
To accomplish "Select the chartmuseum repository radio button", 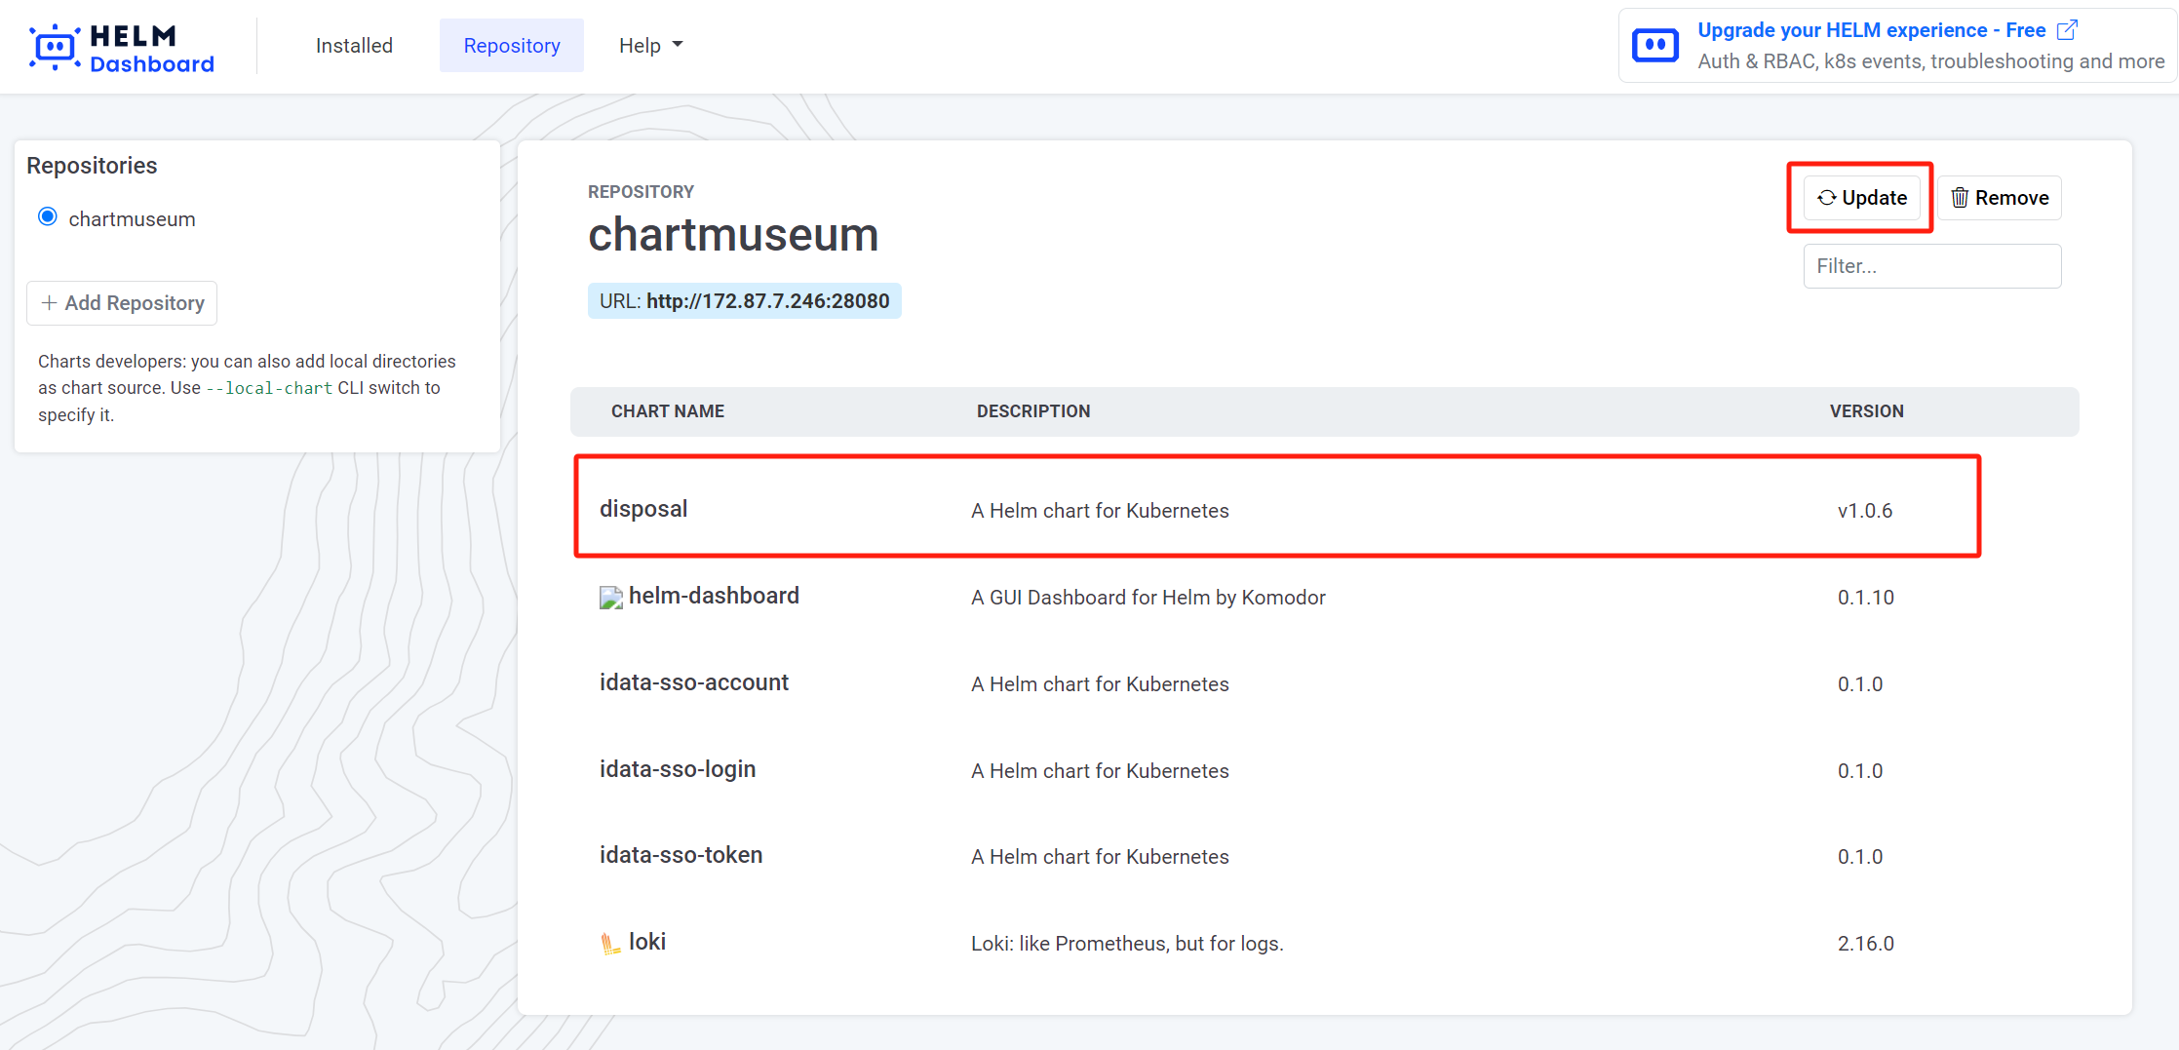I will tap(46, 216).
